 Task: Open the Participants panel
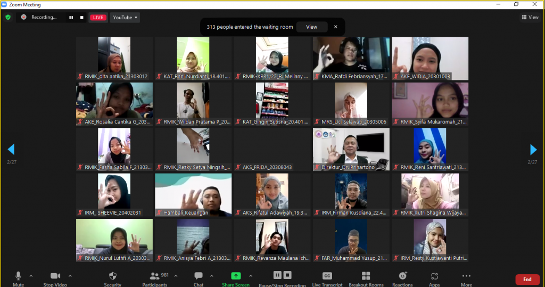point(155,279)
